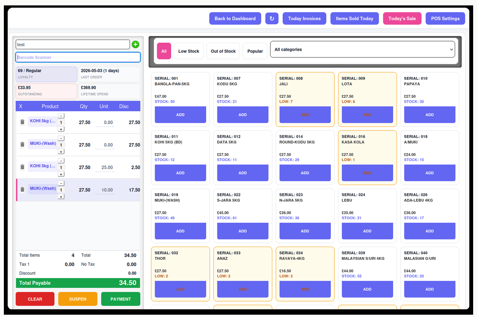Click the green add customer plus icon
The width and height of the screenshot is (477, 317).
135,45
